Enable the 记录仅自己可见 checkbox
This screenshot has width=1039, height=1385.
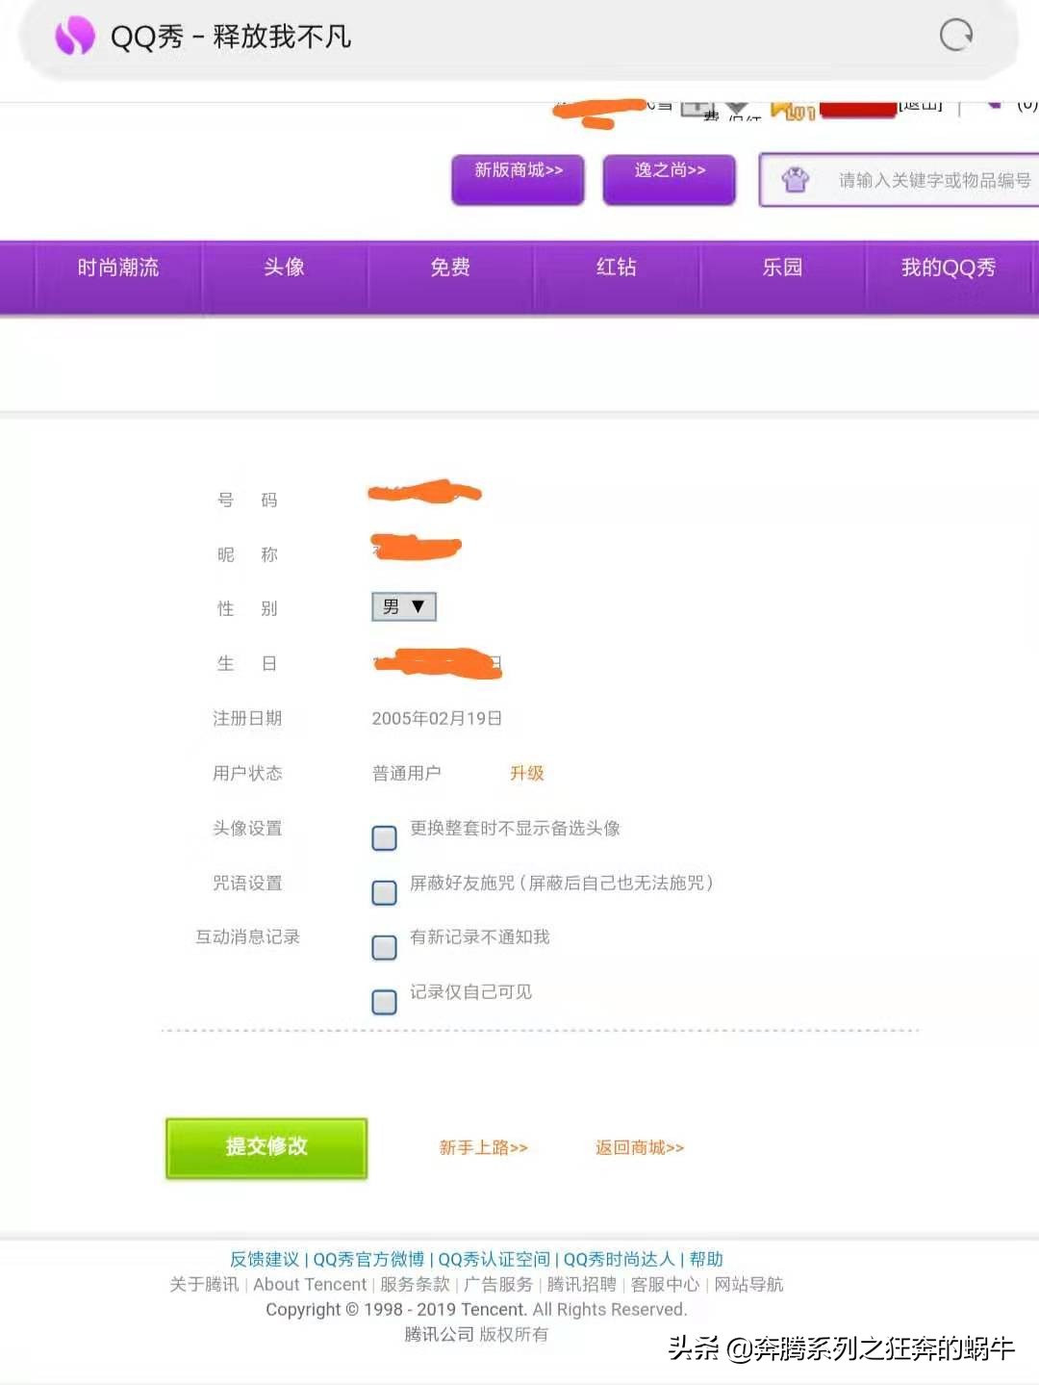384,1002
